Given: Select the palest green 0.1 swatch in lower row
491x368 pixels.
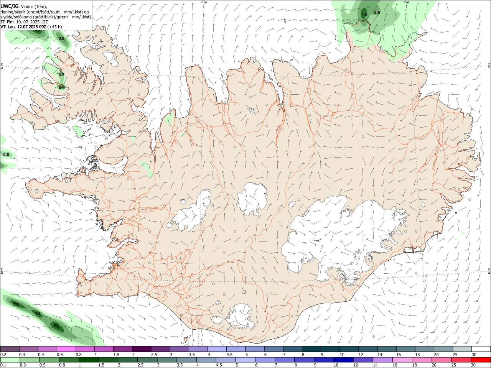Looking at the screenshot, I should click(x=10, y=360).
